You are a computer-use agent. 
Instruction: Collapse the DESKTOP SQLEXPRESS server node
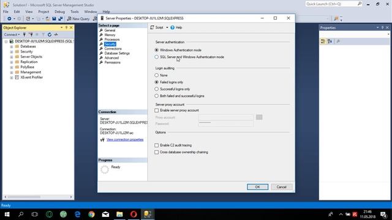6,42
